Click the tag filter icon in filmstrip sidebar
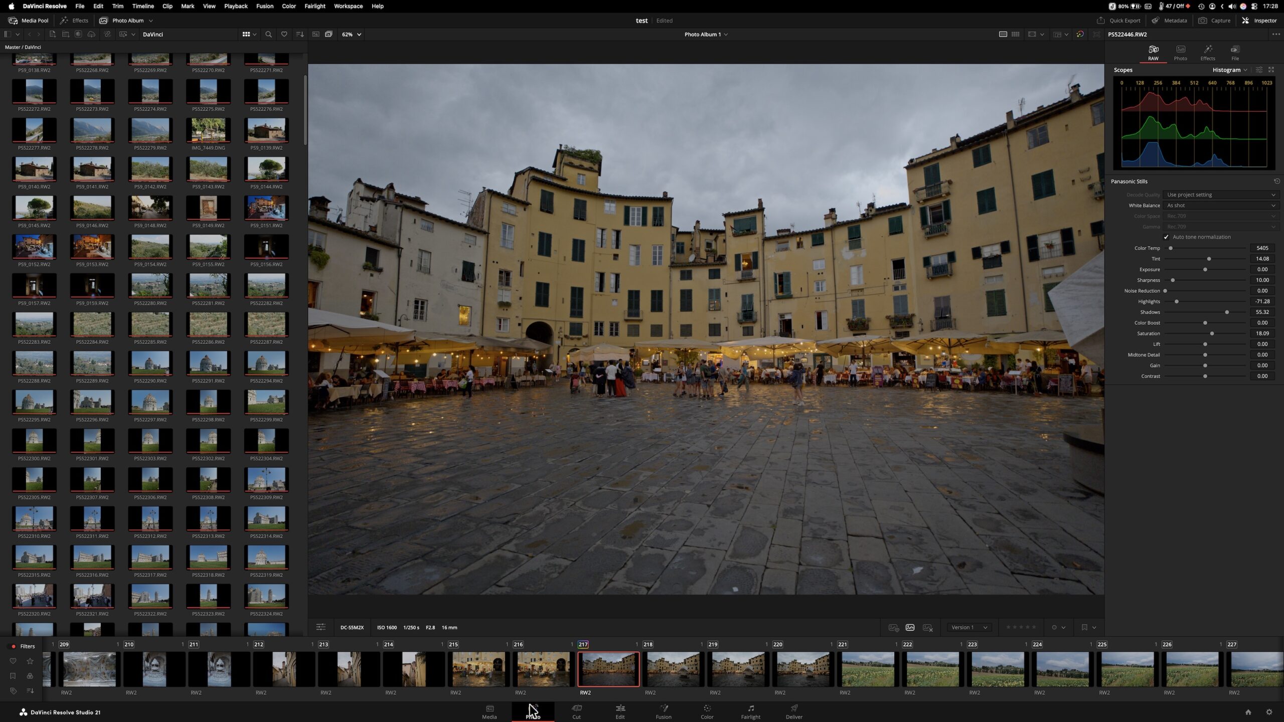The image size is (1284, 722). (x=13, y=691)
